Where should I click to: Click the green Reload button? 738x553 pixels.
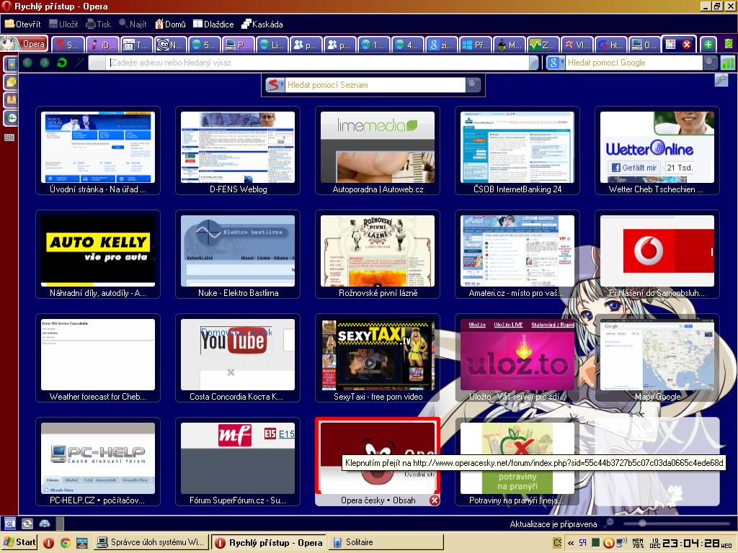click(x=62, y=63)
